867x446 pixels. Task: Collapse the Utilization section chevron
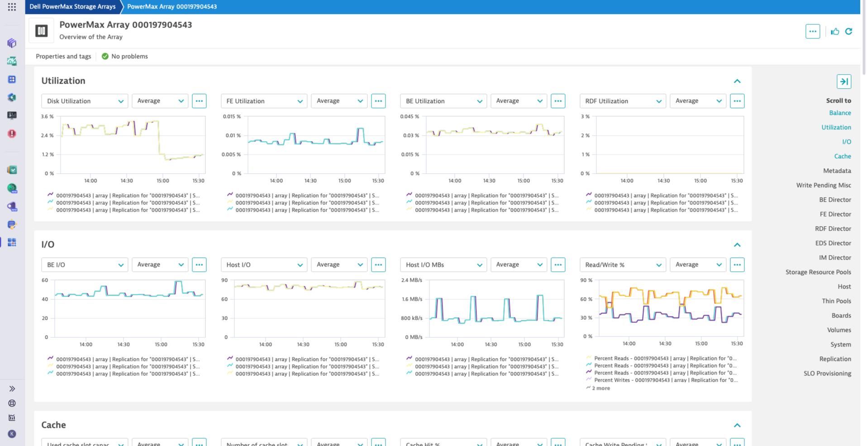click(737, 81)
